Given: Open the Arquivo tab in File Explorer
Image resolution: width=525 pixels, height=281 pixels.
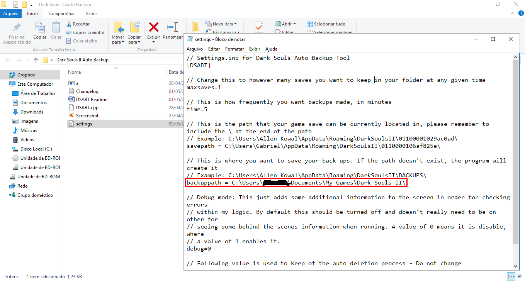Looking at the screenshot, I should pos(11,14).
